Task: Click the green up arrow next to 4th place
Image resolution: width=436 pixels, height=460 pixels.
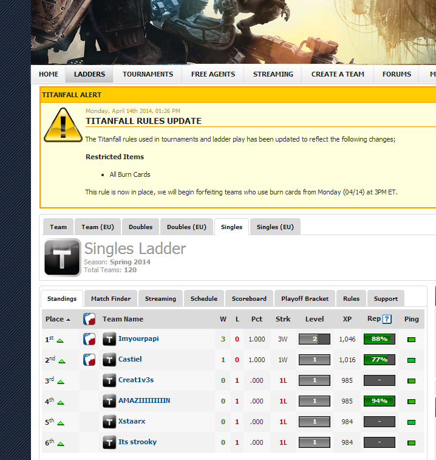Action: pyautogui.click(x=61, y=402)
